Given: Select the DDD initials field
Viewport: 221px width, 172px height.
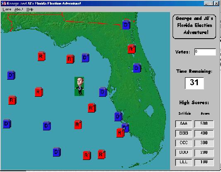Looking at the screenshot, I should 184,152.
